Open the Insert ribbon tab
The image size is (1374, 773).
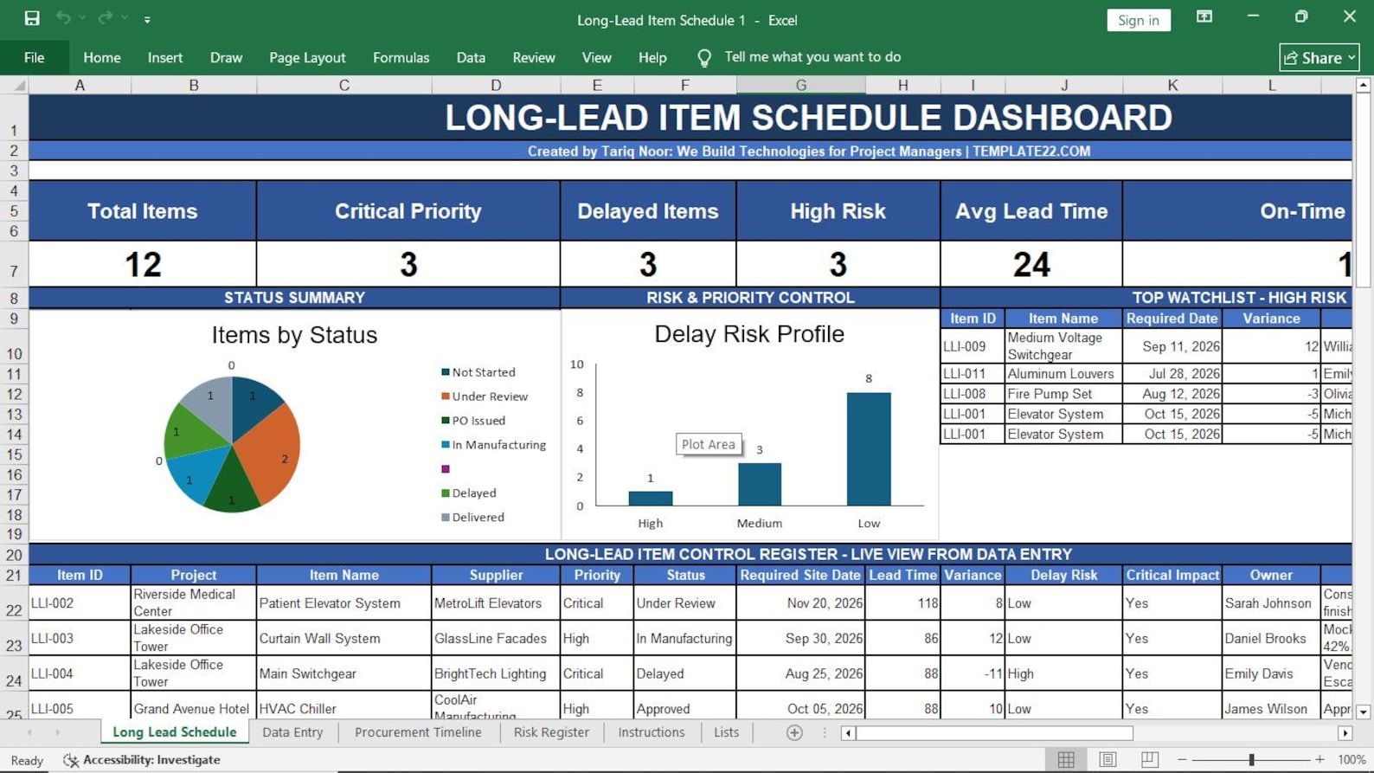click(165, 58)
